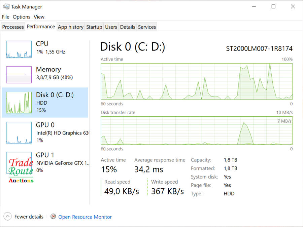
Task: Open the Users tab
Action: click(111, 27)
